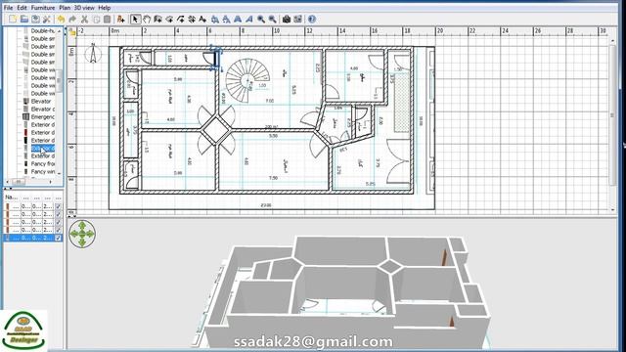Open Preferences from the toolbar

(47, 20)
